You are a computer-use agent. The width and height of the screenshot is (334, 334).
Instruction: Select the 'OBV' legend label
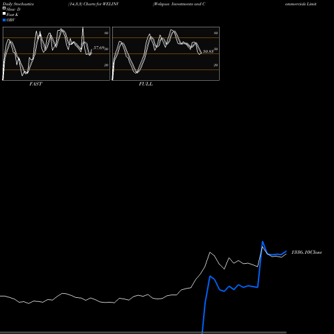[11, 20]
